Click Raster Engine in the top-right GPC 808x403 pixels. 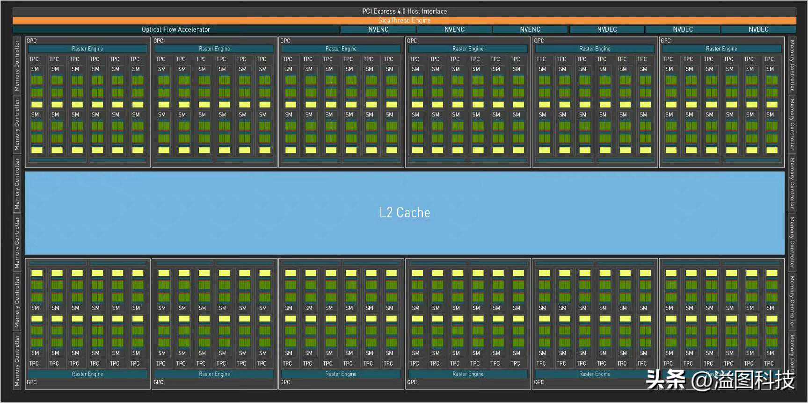pyautogui.click(x=721, y=49)
